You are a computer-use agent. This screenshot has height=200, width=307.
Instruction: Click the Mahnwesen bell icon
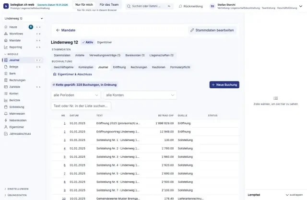point(6,114)
